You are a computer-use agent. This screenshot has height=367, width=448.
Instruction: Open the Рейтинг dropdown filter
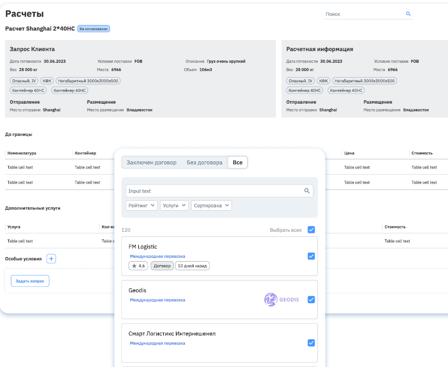pos(142,205)
